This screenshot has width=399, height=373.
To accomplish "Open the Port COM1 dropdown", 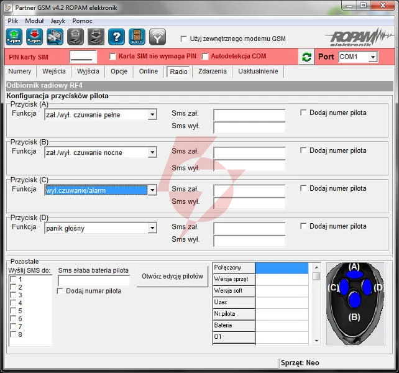I will pyautogui.click(x=373, y=57).
